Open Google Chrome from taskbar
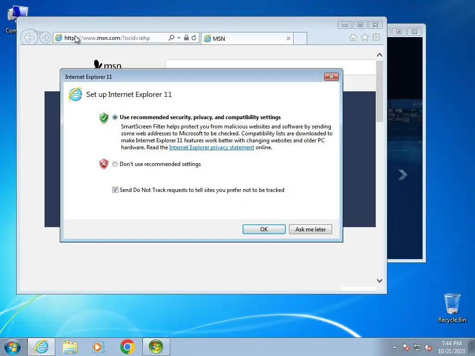The width and height of the screenshot is (475, 356). click(127, 347)
